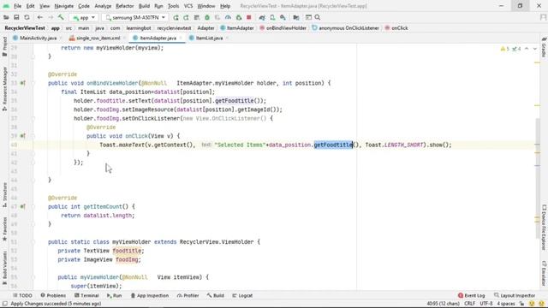Screen dimensions: 548x308
Task: Click the Profile app gauge icon
Action: pos(228,17)
